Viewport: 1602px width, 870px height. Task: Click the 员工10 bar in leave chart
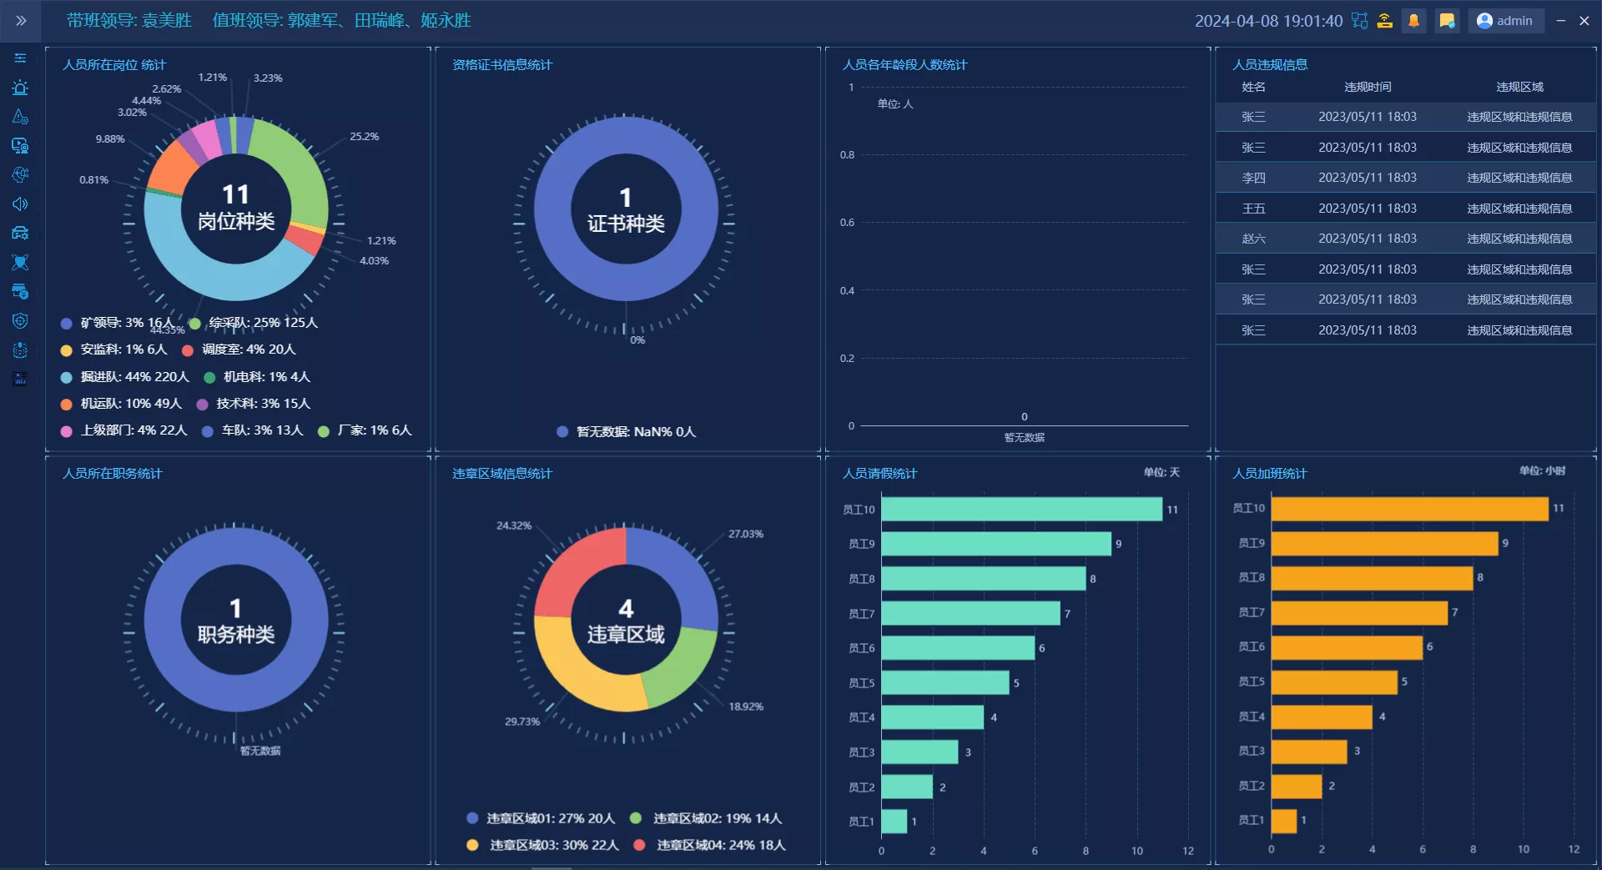[1022, 509]
